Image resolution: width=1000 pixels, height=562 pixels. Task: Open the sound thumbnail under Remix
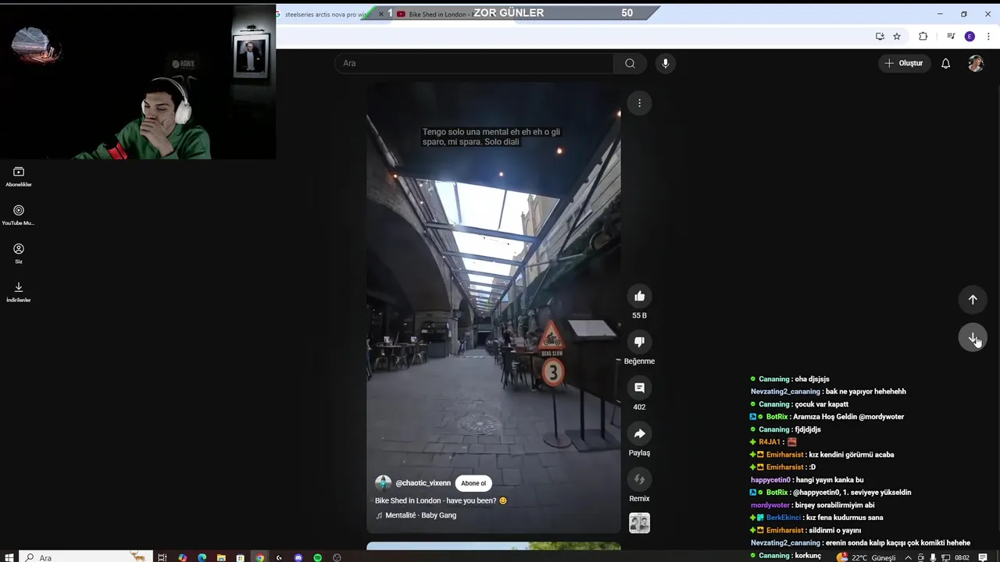639,523
